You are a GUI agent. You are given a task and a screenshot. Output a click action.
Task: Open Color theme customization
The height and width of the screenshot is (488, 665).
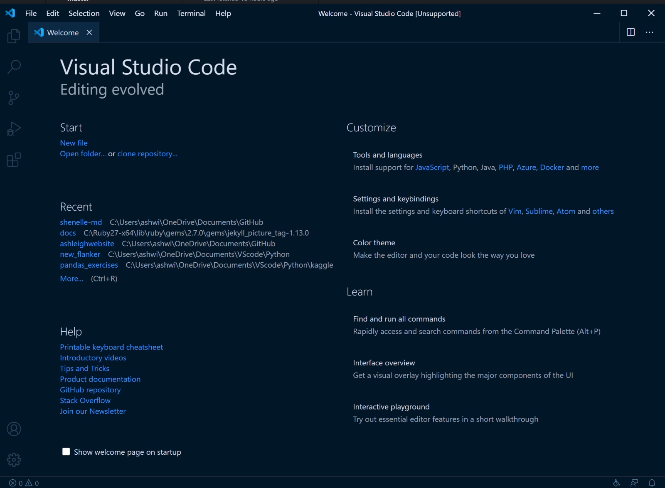(444, 249)
